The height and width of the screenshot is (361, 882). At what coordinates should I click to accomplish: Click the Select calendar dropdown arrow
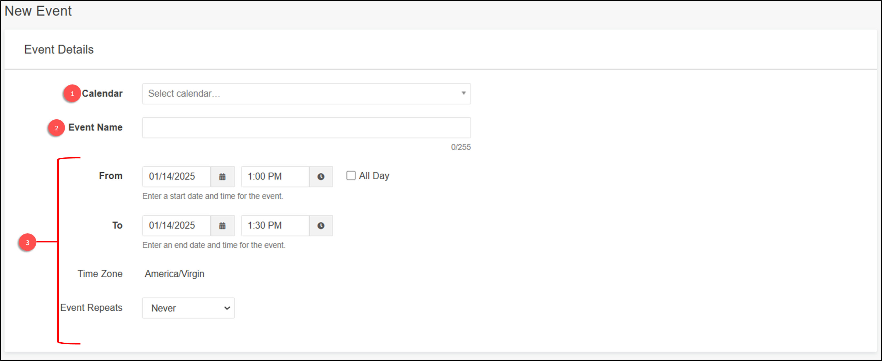(x=463, y=93)
